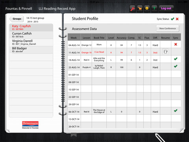Click the green check Sync Status icon
Image resolution: width=189 pixels, height=142 pixels.
172,19
